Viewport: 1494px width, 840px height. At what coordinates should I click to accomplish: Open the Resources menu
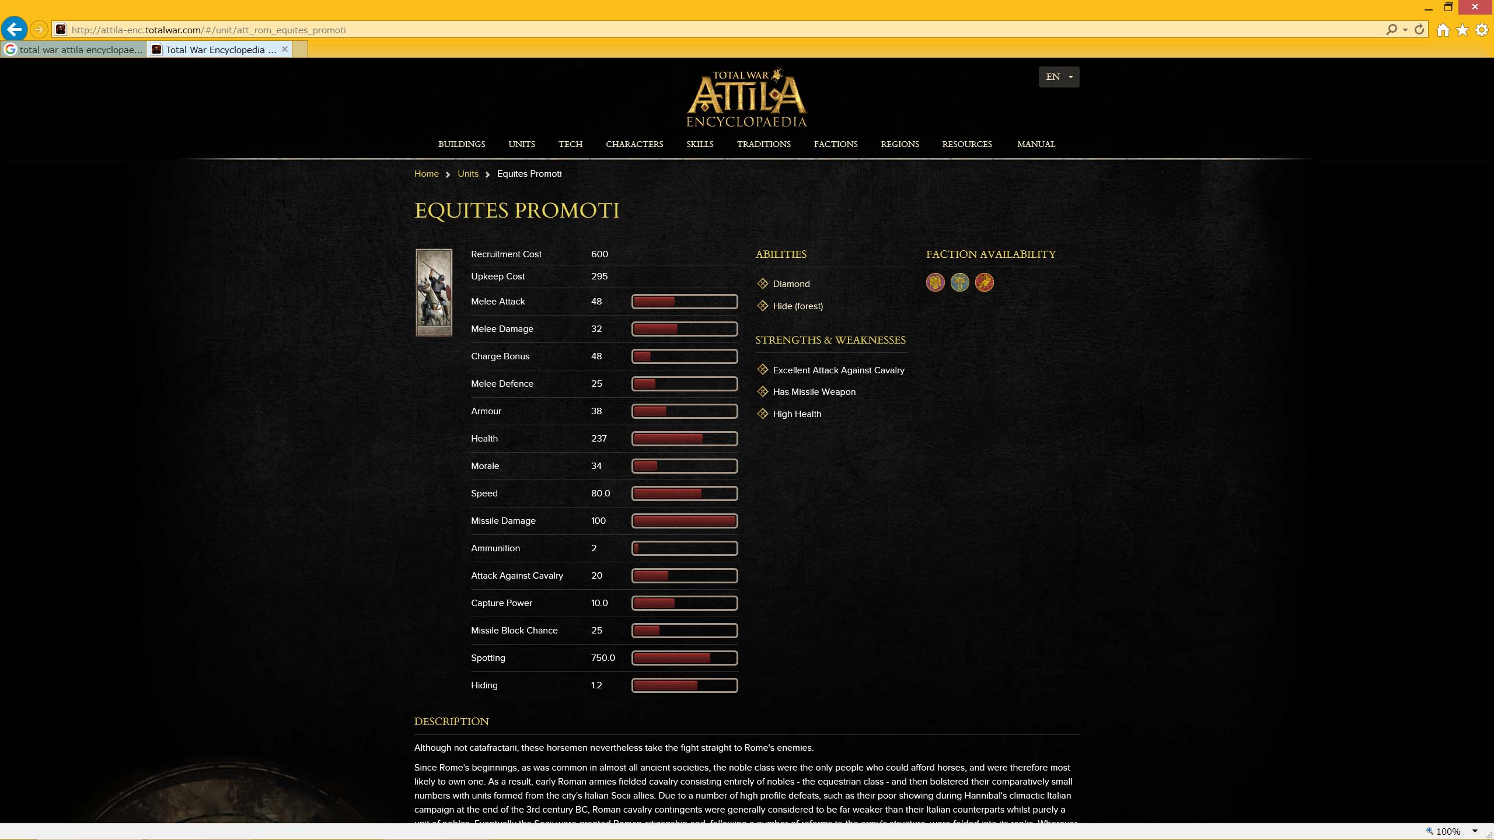[967, 144]
